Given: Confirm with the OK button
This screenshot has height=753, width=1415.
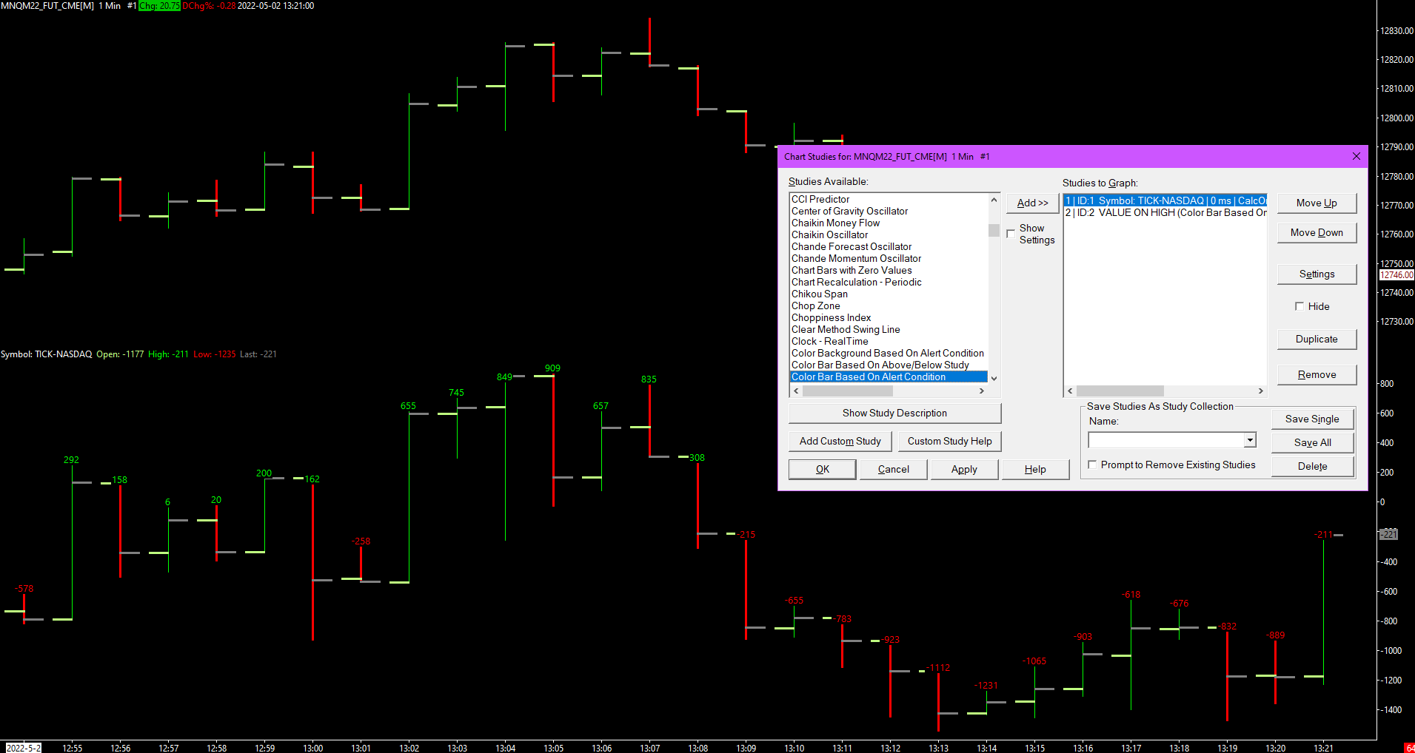Looking at the screenshot, I should (823, 469).
